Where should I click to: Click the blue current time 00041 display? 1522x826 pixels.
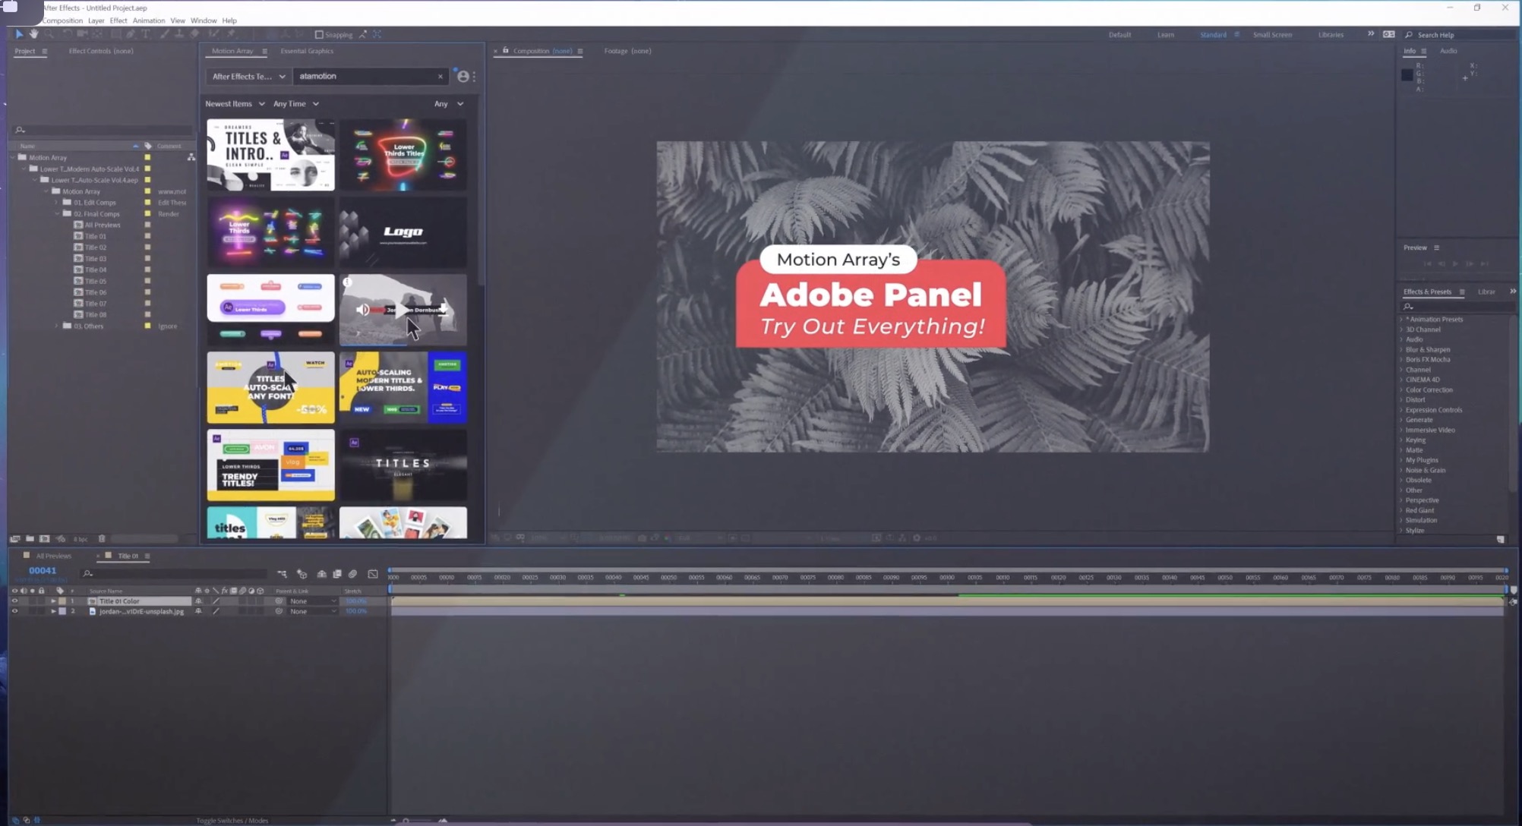click(43, 571)
